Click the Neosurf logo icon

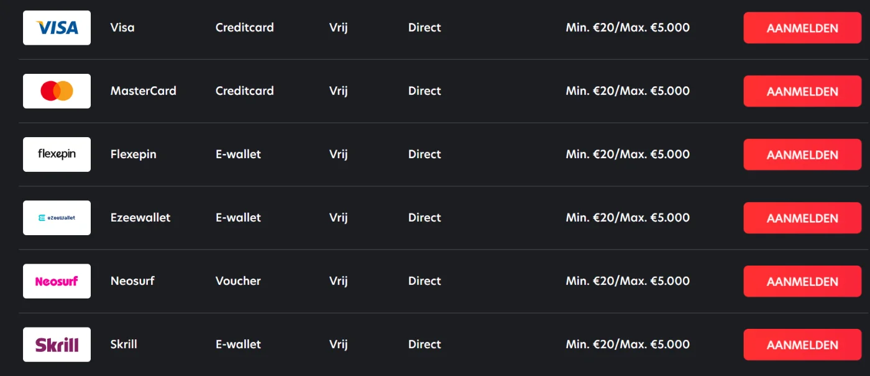coord(57,281)
